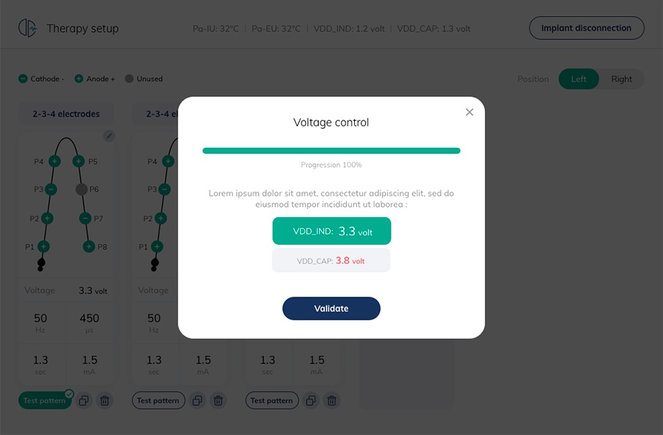Click the trash icon of third pattern

(331, 400)
